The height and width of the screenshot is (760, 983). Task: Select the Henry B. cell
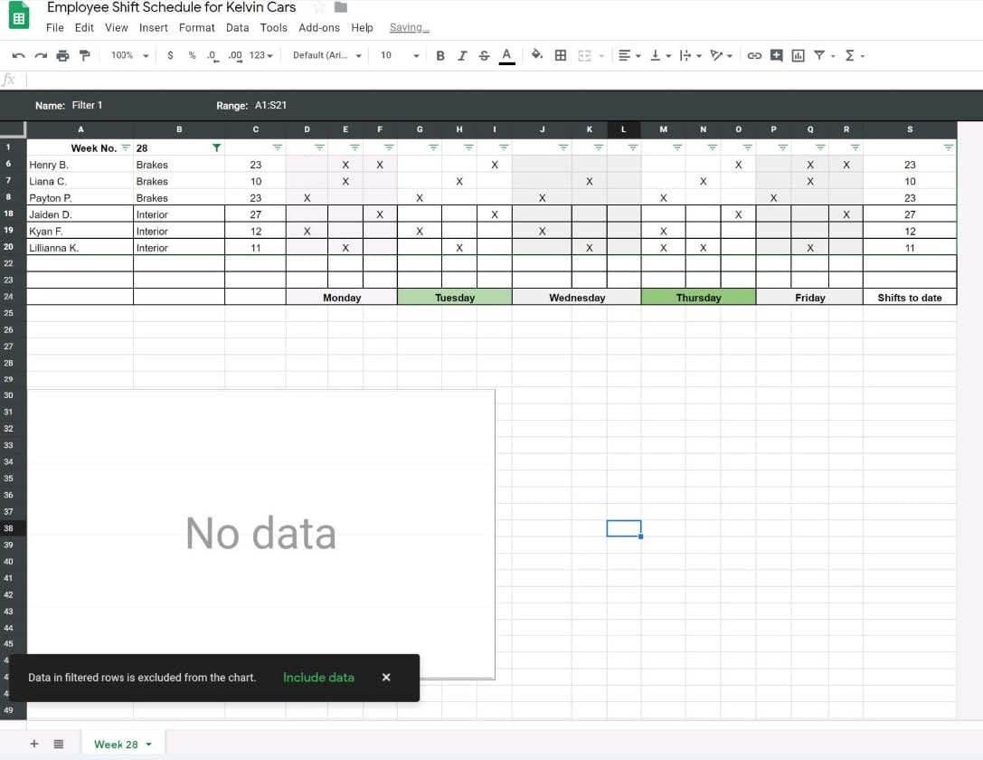tap(80, 165)
